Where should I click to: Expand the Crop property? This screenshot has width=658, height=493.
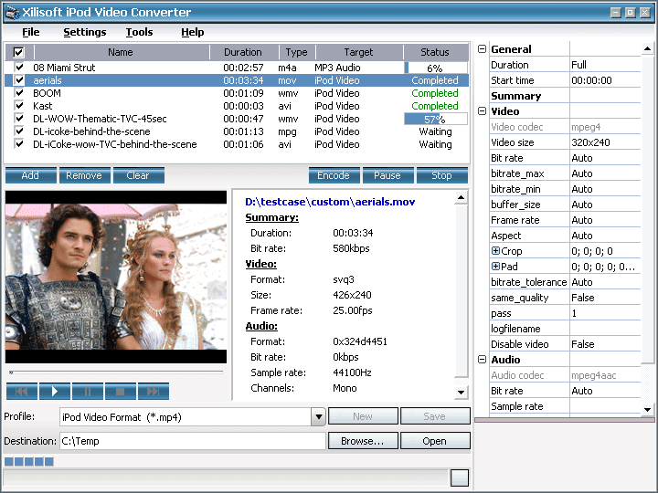click(x=495, y=251)
